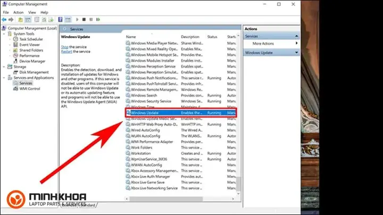Screen dimensions: 383x215
Task: Click the Event Viewer icon in tree
Action: coord(15,45)
